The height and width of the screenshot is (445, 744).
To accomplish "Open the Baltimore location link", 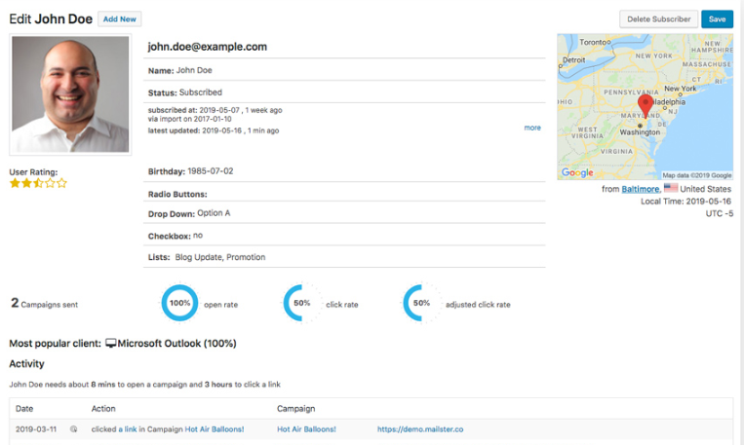I will [x=641, y=189].
